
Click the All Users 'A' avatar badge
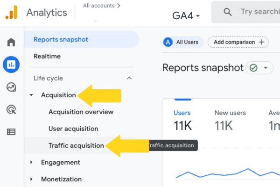click(168, 42)
